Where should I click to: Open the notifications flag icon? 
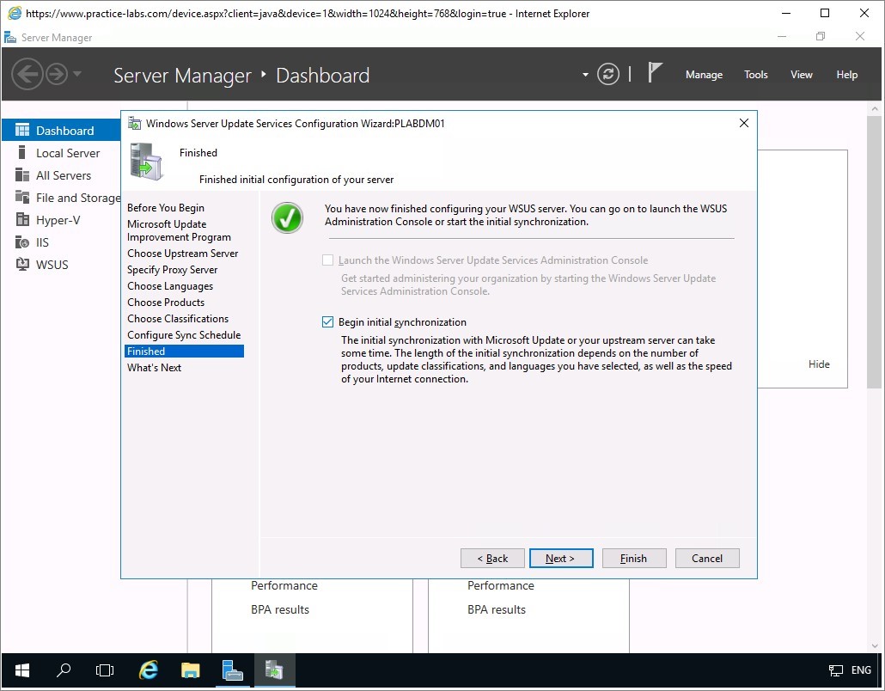coord(655,74)
